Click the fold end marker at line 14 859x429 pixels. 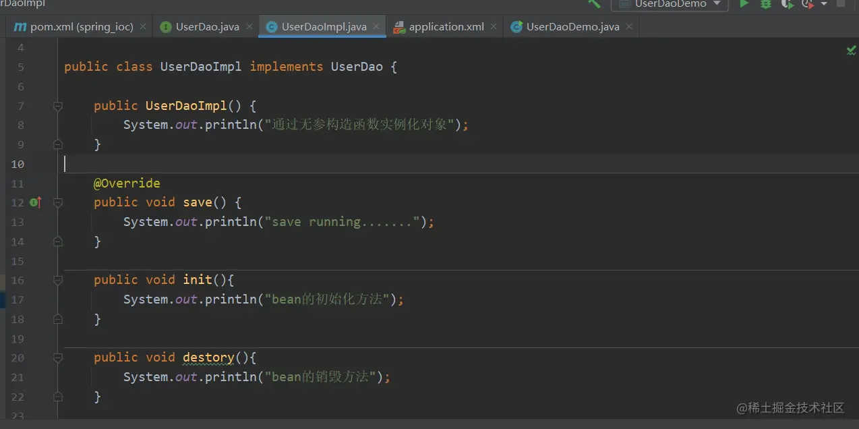click(58, 241)
